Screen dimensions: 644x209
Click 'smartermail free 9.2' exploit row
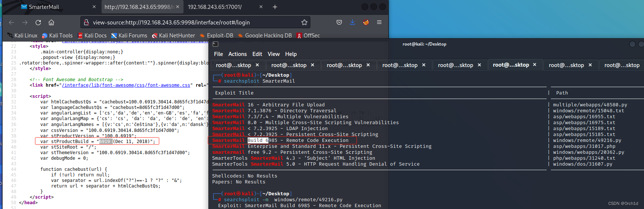click(292, 152)
